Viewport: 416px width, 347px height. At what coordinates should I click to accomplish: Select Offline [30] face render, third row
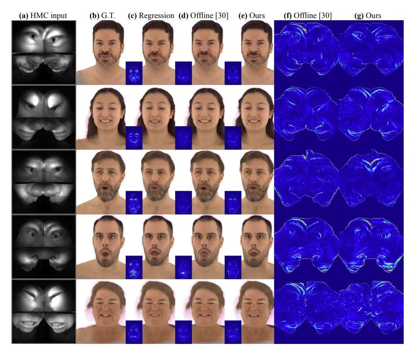click(208, 182)
